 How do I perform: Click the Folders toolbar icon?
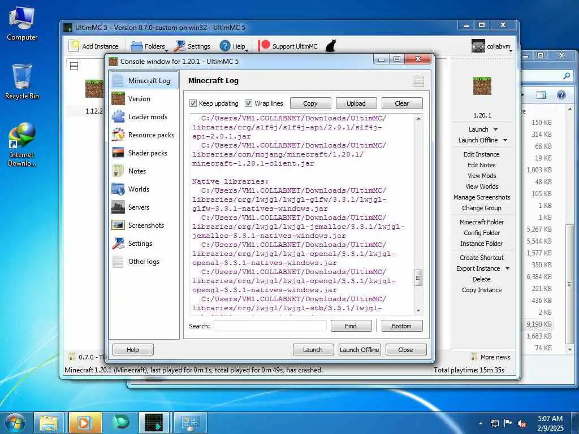137,46
